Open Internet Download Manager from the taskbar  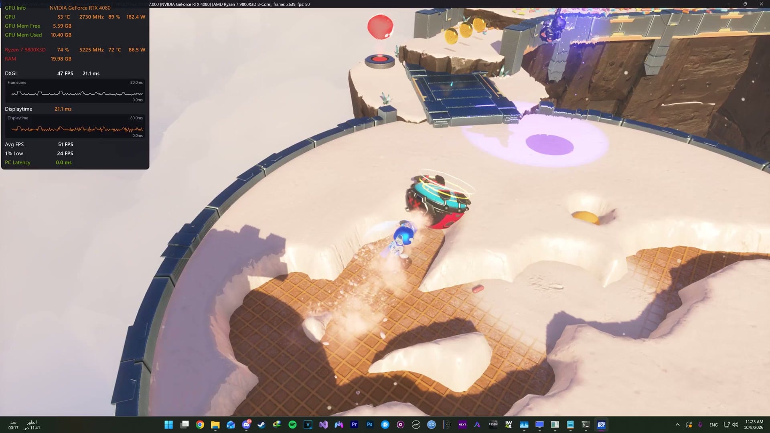pos(277,425)
